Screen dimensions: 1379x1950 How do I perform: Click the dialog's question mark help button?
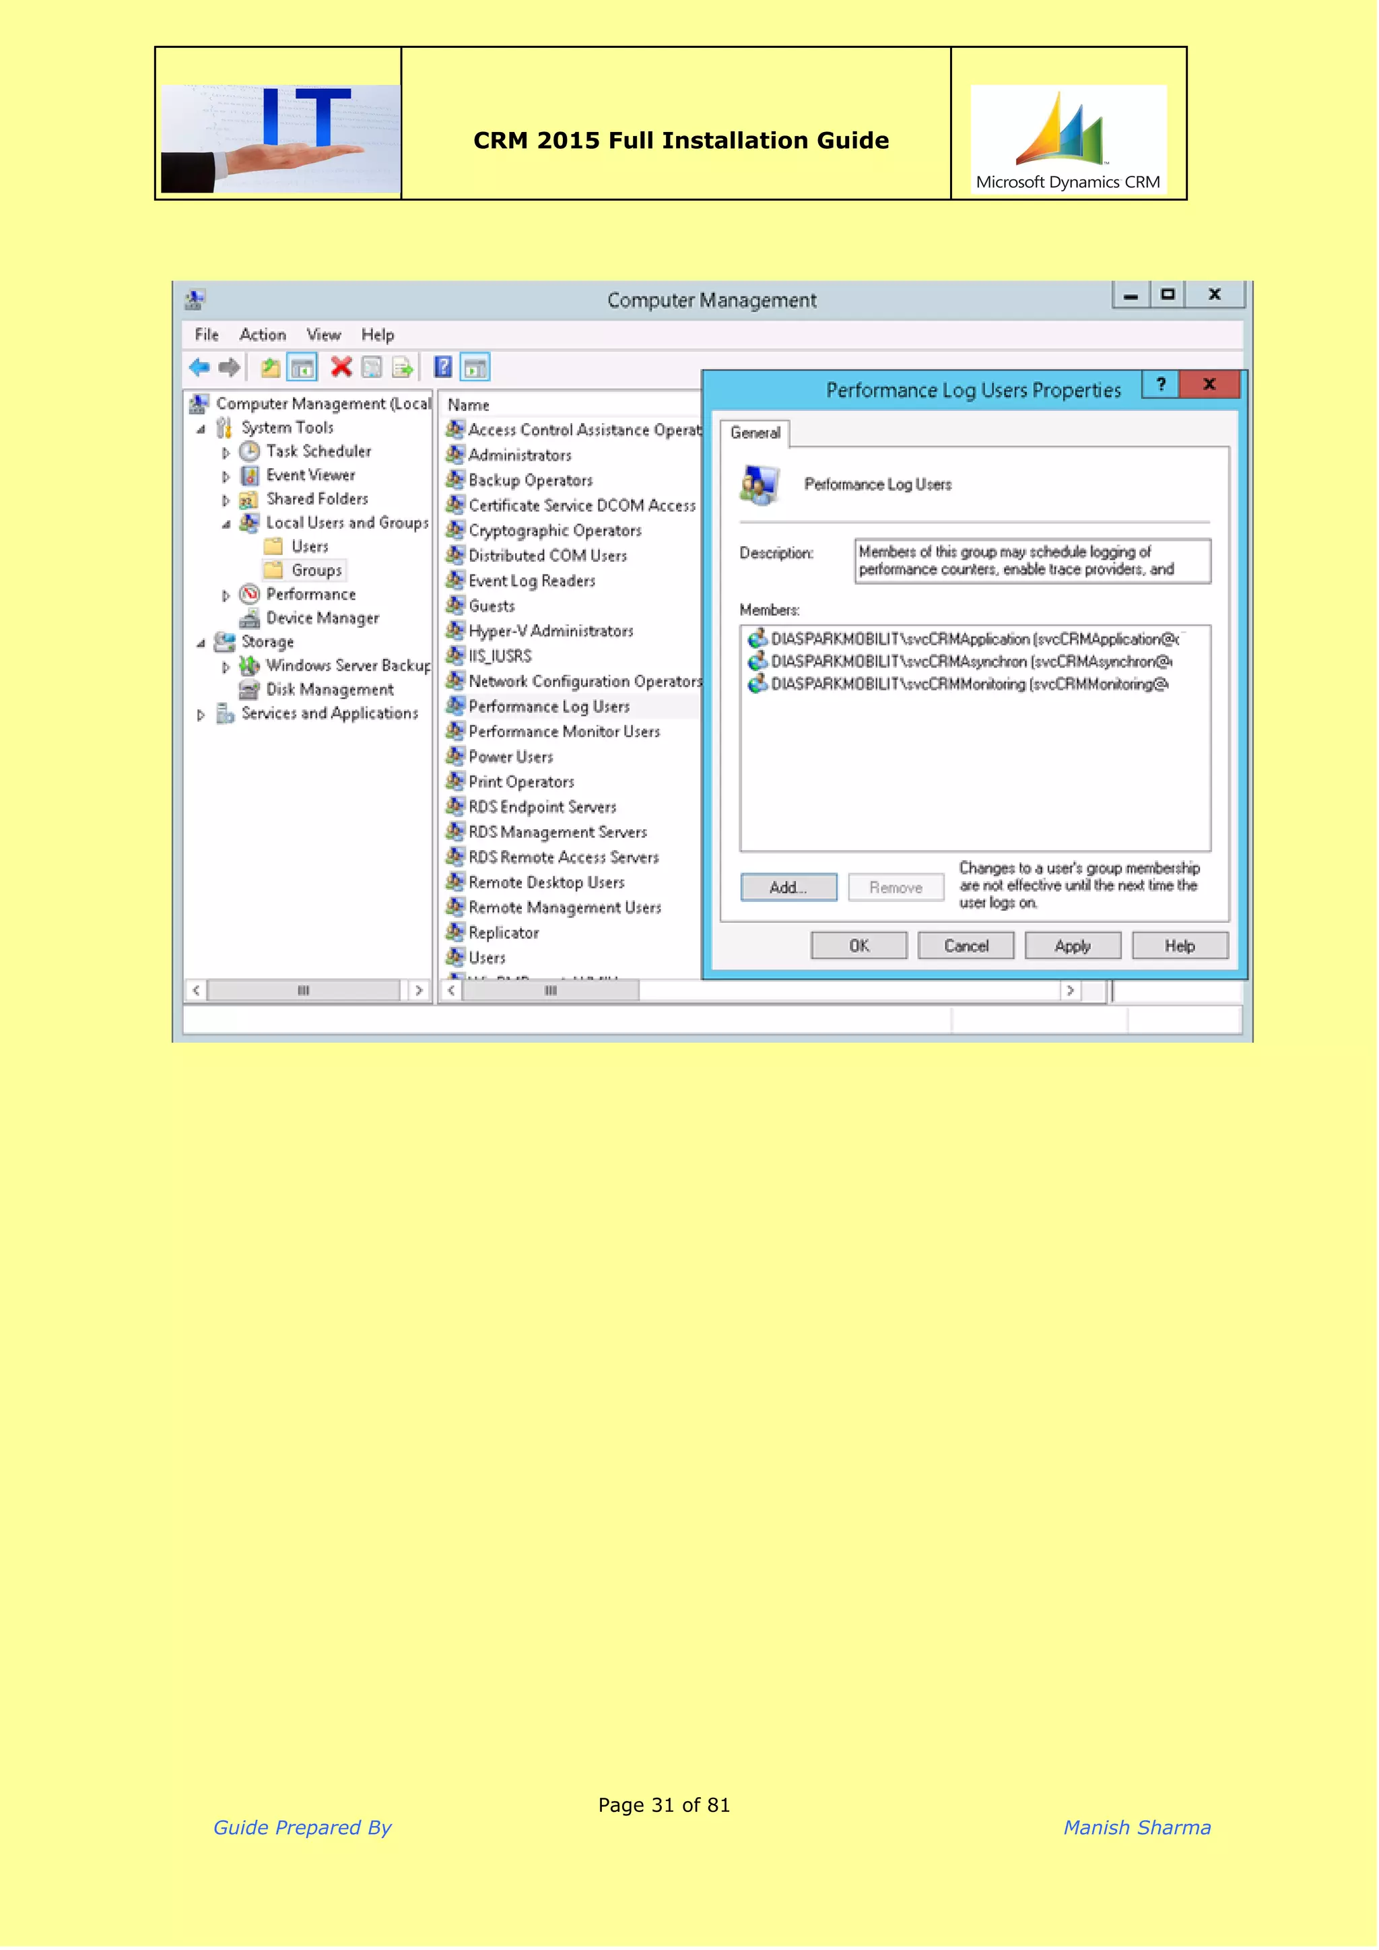click(x=1162, y=385)
